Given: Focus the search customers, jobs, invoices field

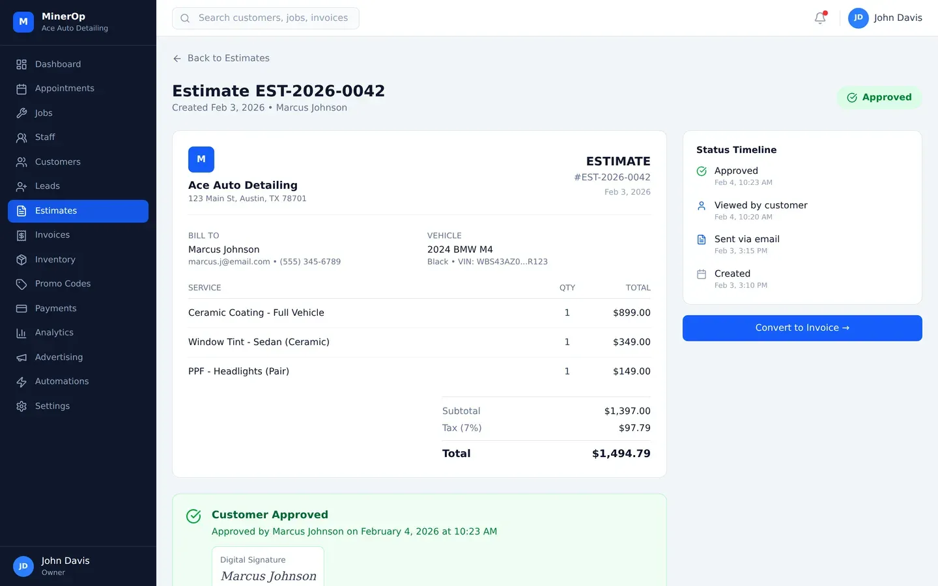Looking at the screenshot, I should [272, 18].
